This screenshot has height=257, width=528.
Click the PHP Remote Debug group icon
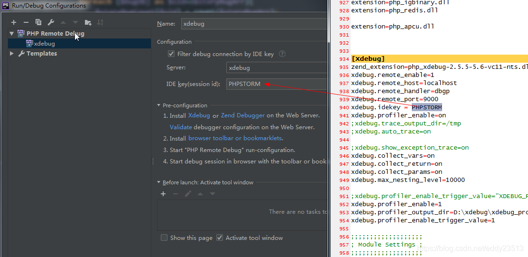(21, 33)
